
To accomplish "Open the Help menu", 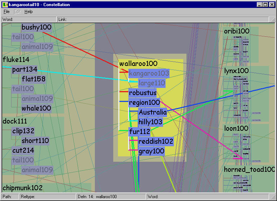I will tap(28, 12).
